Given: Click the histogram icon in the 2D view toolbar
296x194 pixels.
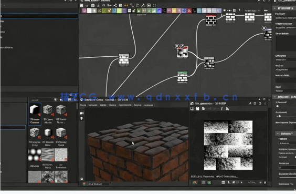Looking at the screenshot, I should (227, 108).
